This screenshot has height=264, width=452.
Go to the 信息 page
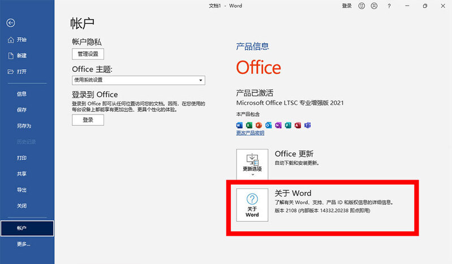coord(21,93)
